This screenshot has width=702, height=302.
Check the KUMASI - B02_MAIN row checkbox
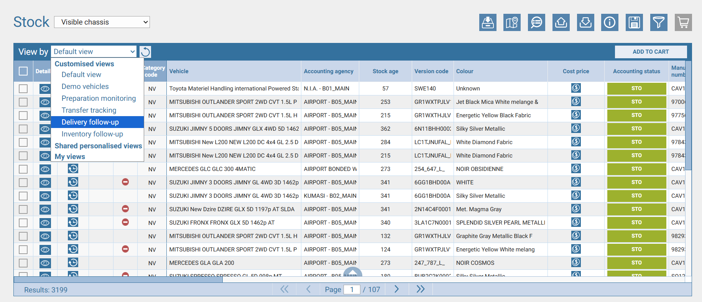(23, 196)
